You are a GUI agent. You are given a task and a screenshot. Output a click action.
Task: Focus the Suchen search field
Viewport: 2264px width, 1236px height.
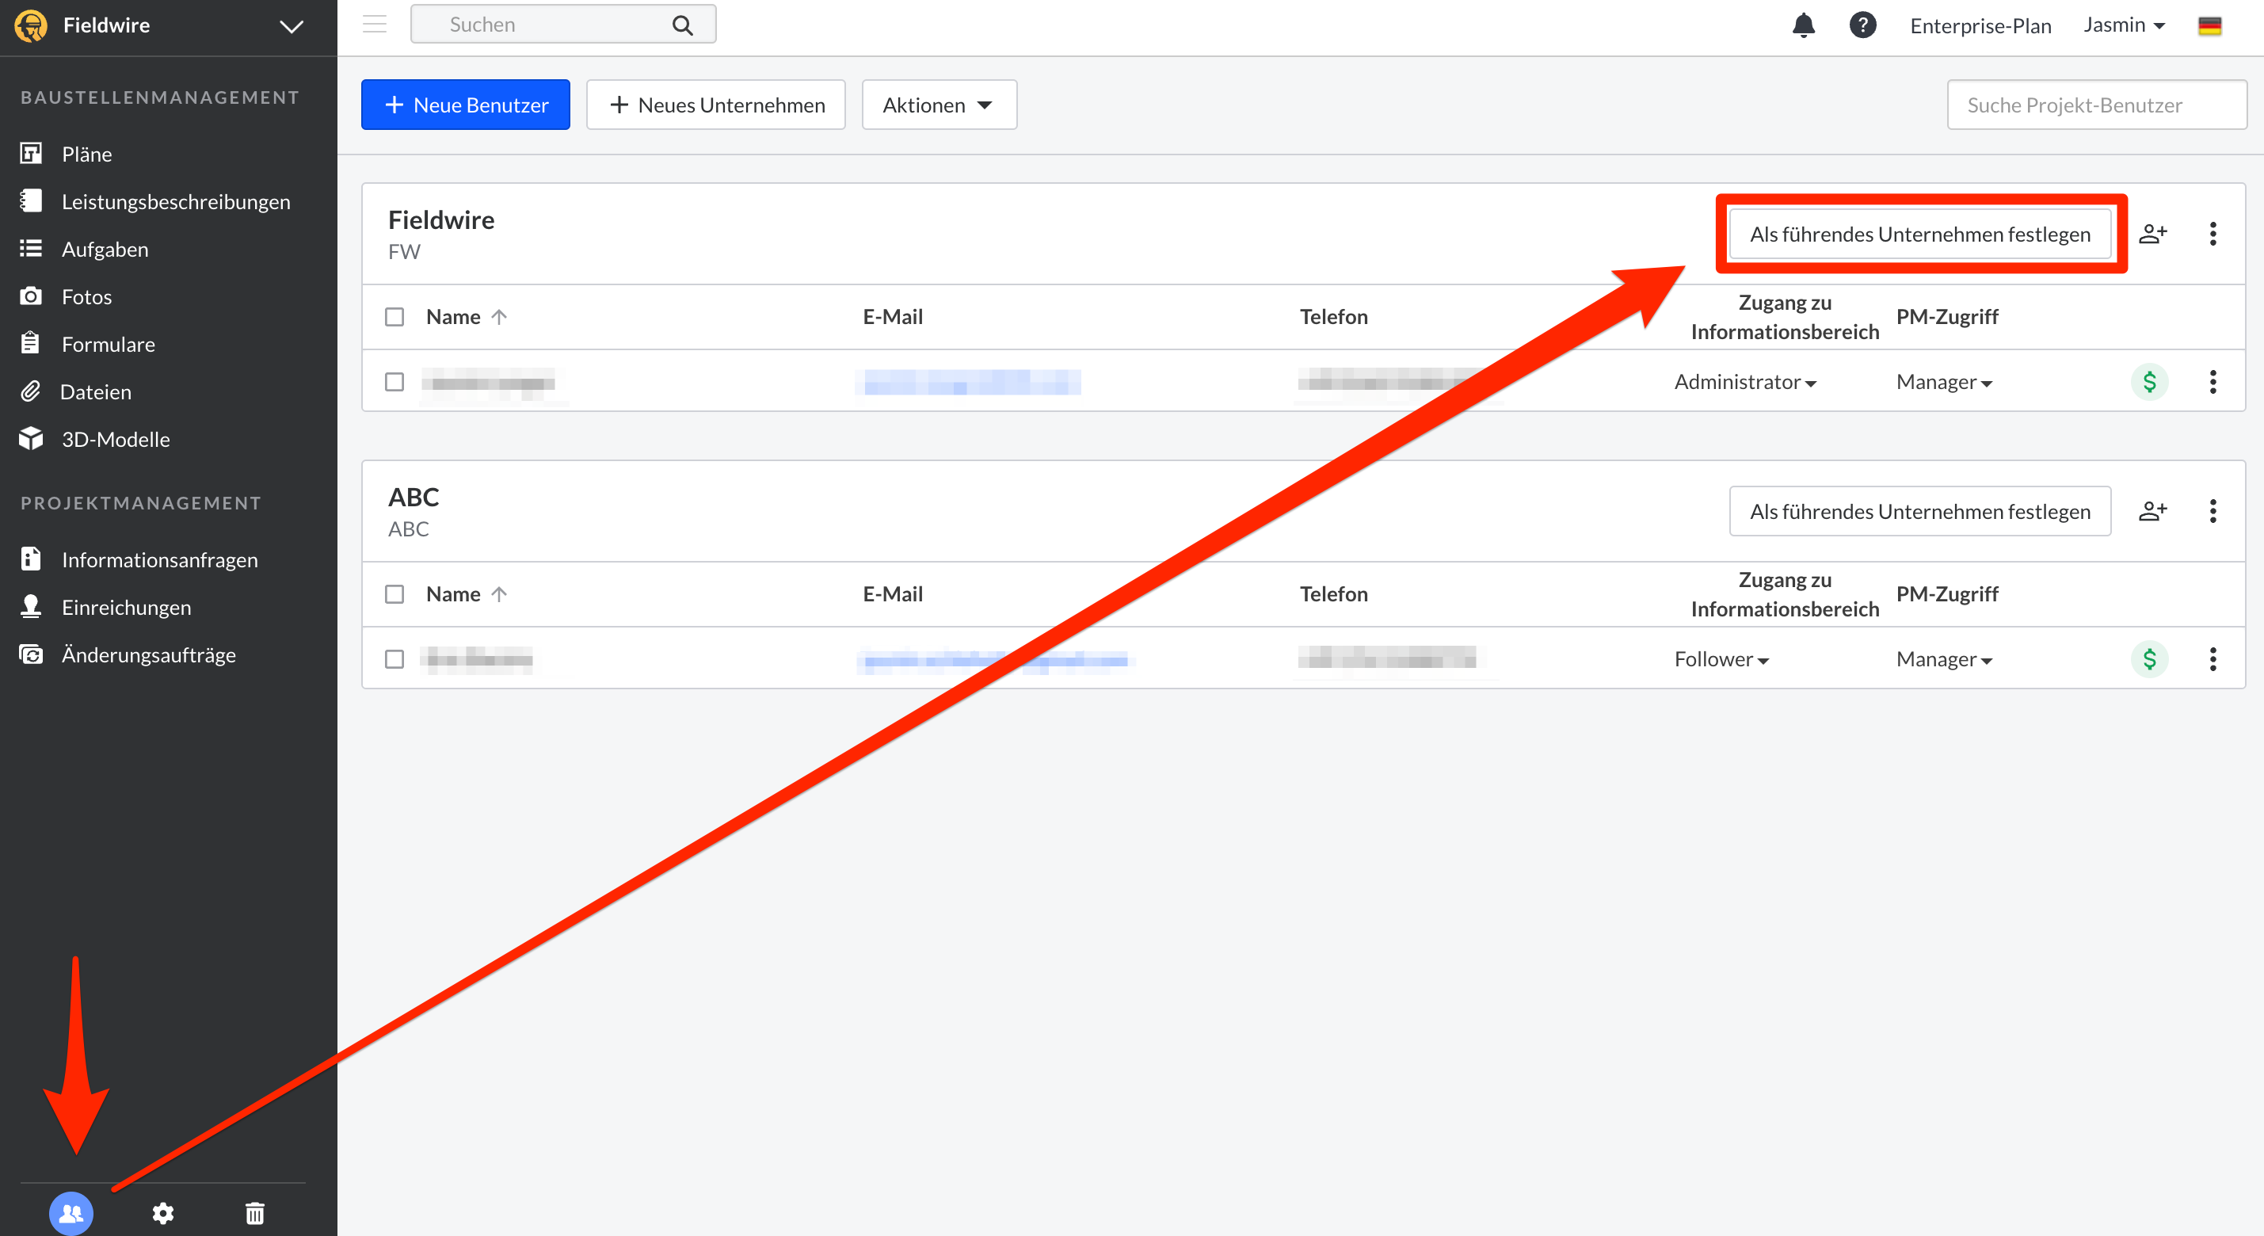563,24
